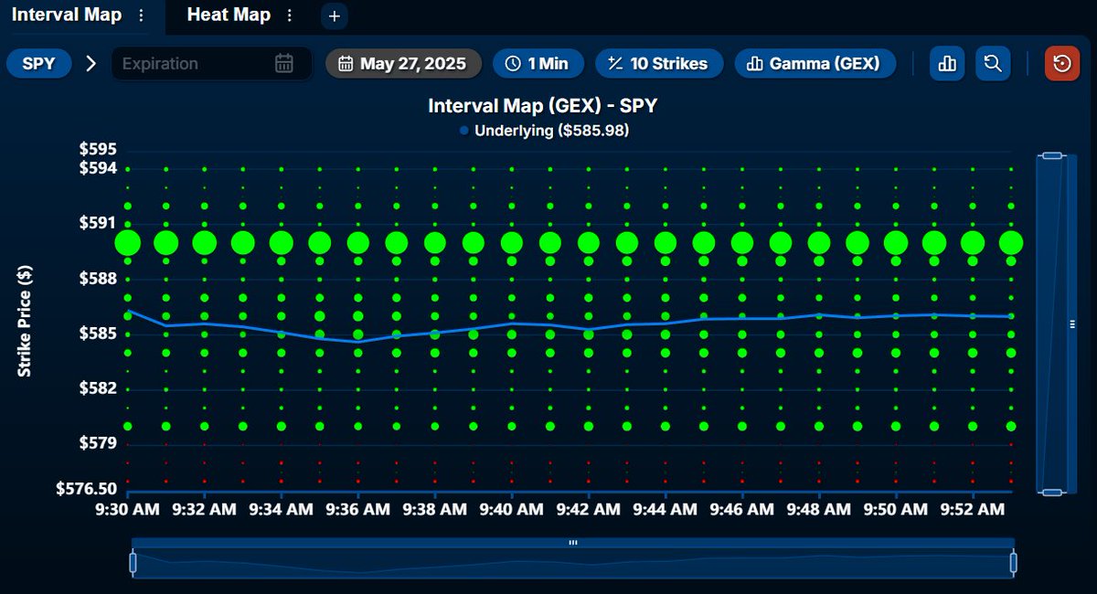Open the May 27, 2025 date selector
The width and height of the screenshot is (1097, 594).
point(403,64)
